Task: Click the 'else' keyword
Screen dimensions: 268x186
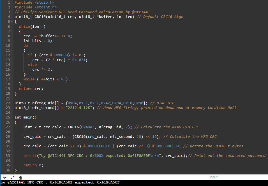Action: point(32,64)
